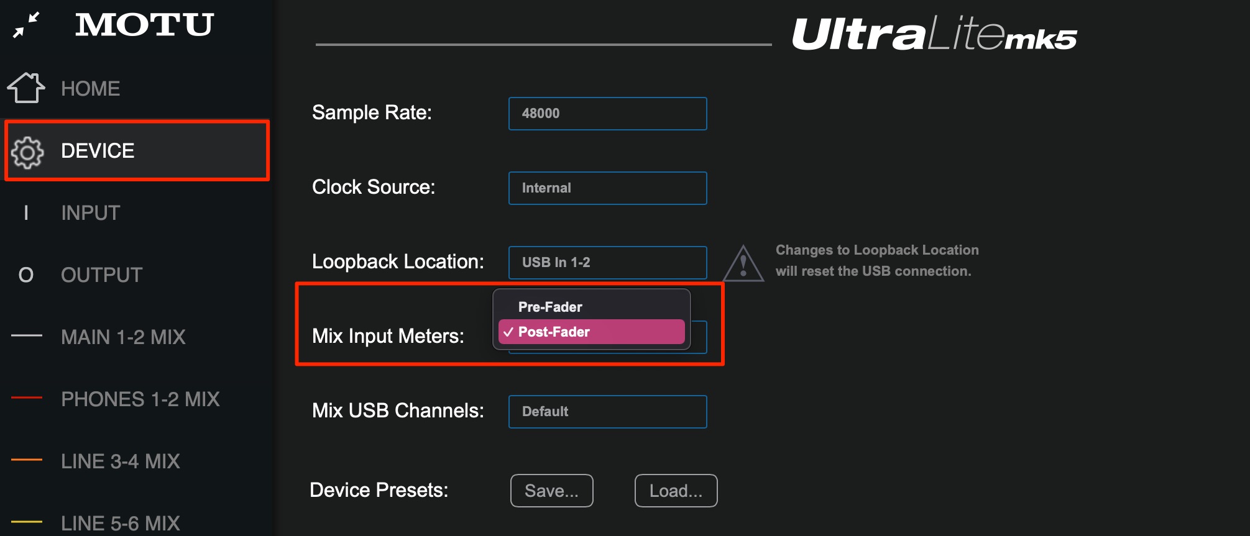
Task: Open the Mix USB Channels dropdown
Action: (607, 412)
